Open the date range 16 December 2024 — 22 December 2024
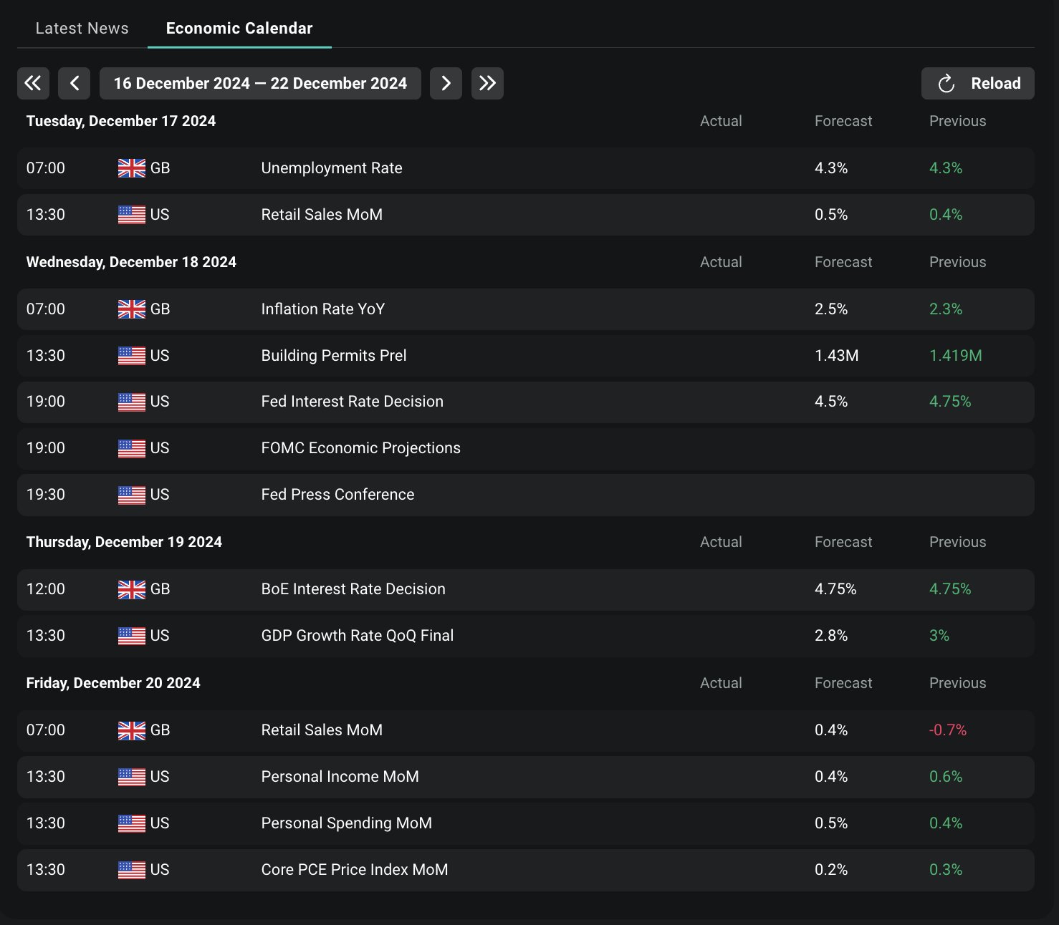The width and height of the screenshot is (1059, 925). point(260,83)
